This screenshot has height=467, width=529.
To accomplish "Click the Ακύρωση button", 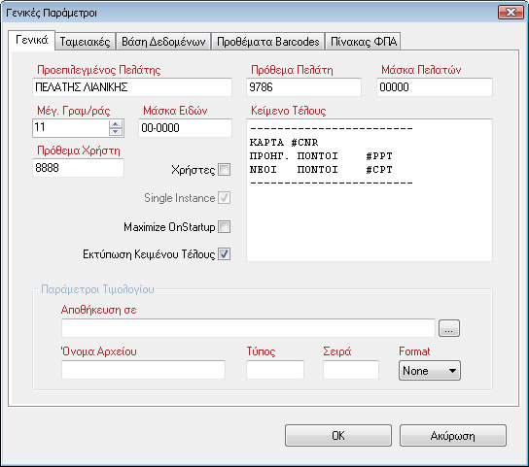I will click(453, 436).
